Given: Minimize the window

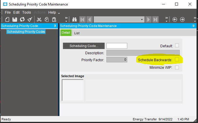Looking at the screenshot, I should 164,4.
